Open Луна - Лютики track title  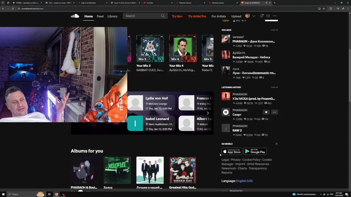(254, 73)
